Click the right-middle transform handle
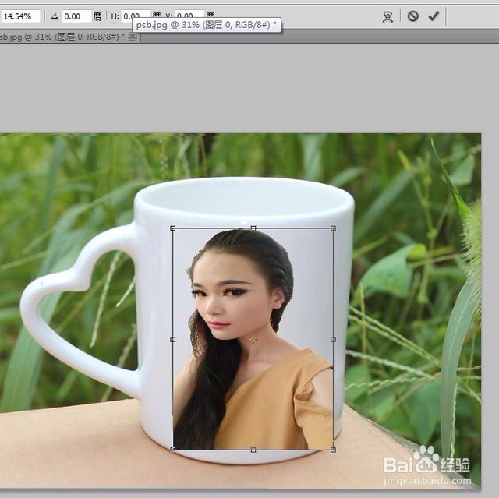The height and width of the screenshot is (498, 499). click(x=333, y=339)
